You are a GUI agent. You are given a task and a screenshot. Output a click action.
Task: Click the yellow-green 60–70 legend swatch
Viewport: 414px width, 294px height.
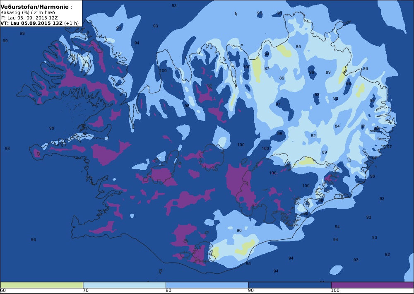(x=42, y=285)
